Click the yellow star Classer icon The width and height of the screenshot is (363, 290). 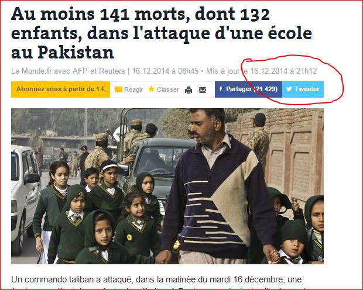click(x=152, y=89)
